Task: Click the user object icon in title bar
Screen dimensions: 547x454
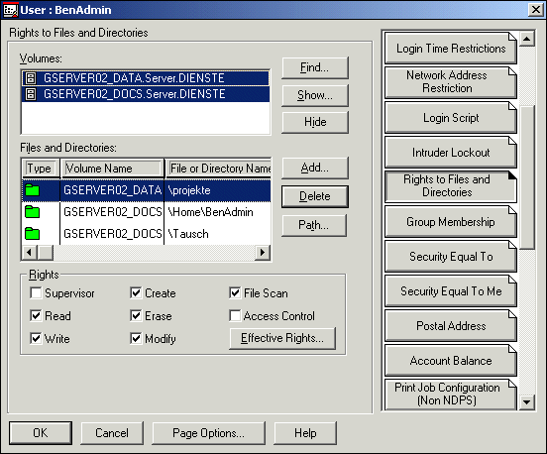Action: [x=10, y=10]
